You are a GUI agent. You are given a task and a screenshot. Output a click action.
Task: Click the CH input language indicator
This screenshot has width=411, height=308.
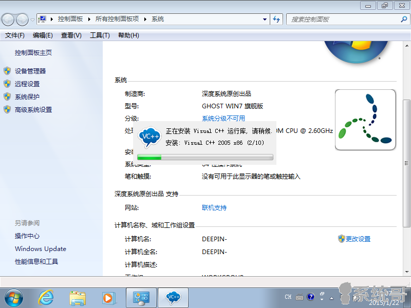pyautogui.click(x=288, y=297)
